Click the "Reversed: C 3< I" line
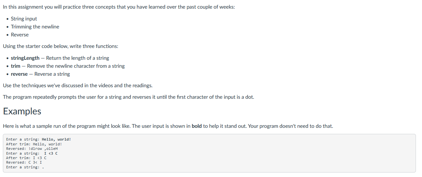Screen dimensions: 422x177 [x=24, y=162]
